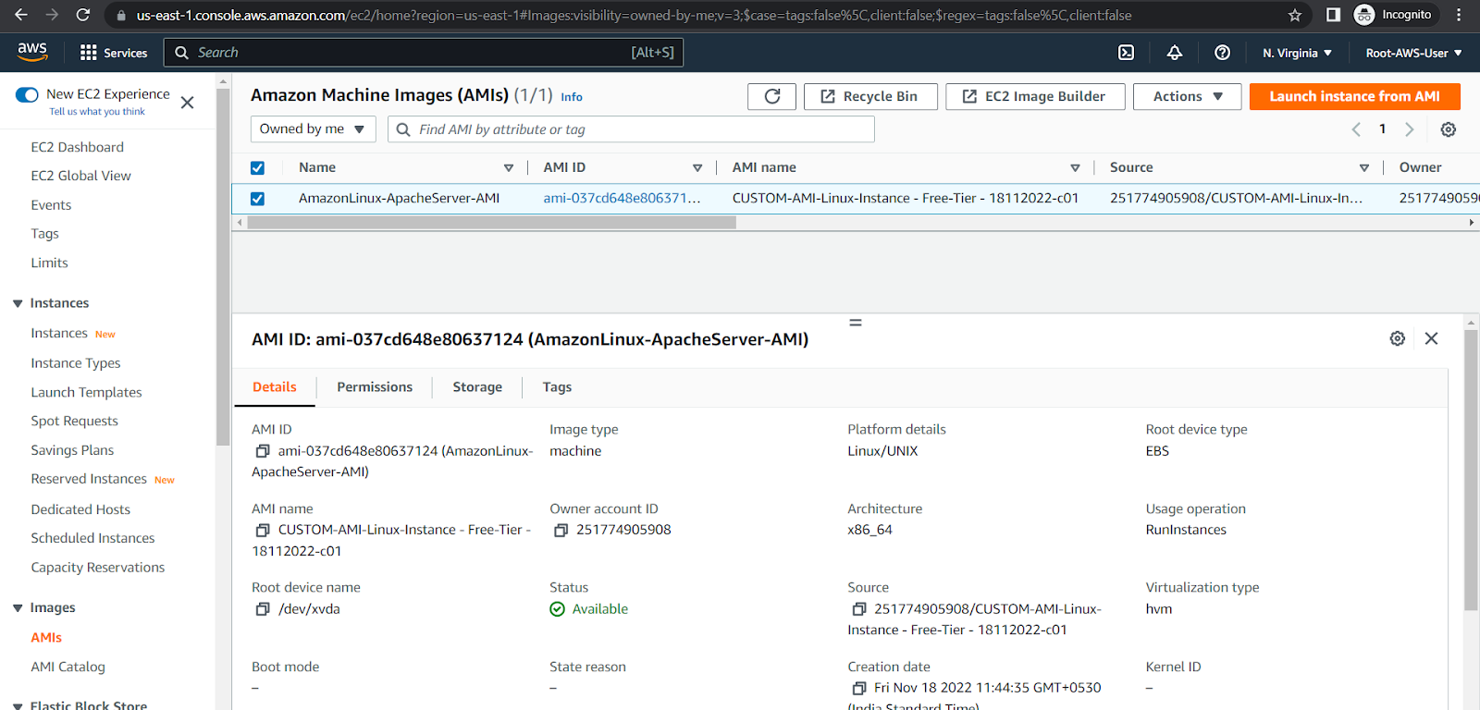Image resolution: width=1480 pixels, height=710 pixels.
Task: Open the Root-AWS-User account menu
Action: tap(1413, 53)
